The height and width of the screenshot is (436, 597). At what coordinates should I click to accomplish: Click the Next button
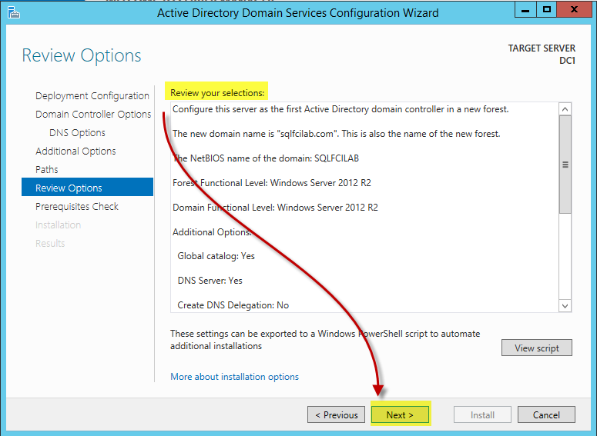point(400,414)
